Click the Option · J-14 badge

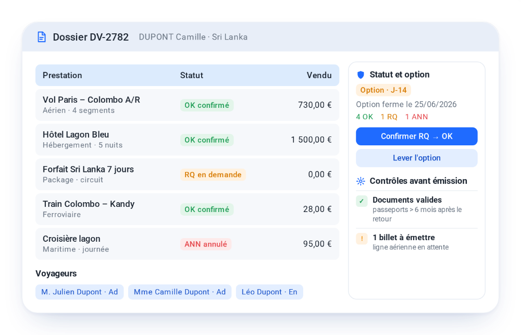point(383,90)
